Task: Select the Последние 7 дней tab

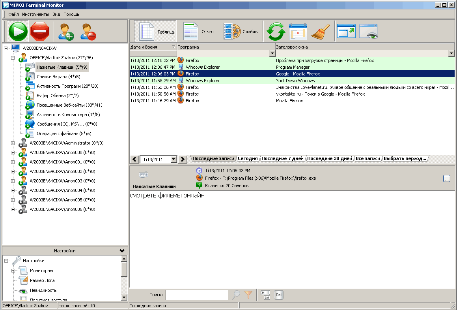Action: [x=282, y=158]
